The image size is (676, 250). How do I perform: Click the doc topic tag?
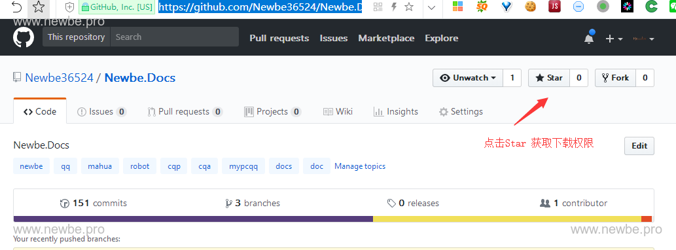[317, 166]
